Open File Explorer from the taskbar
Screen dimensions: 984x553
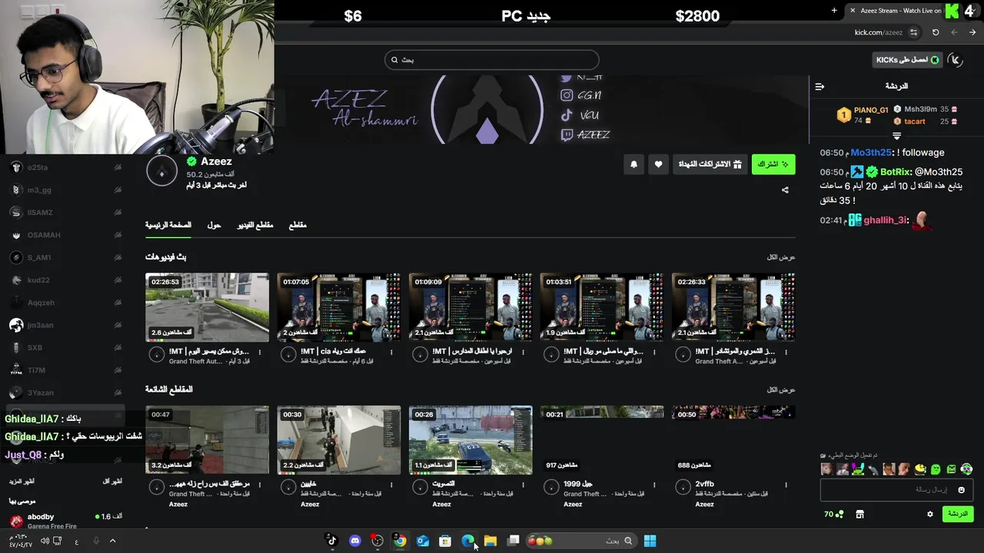490,541
